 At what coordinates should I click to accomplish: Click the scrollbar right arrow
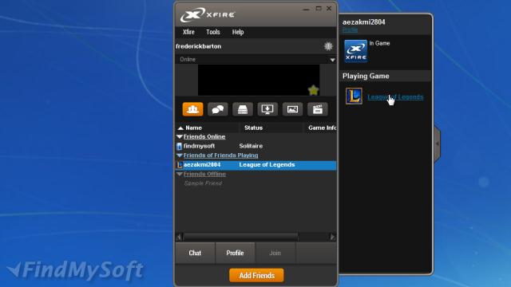333,237
